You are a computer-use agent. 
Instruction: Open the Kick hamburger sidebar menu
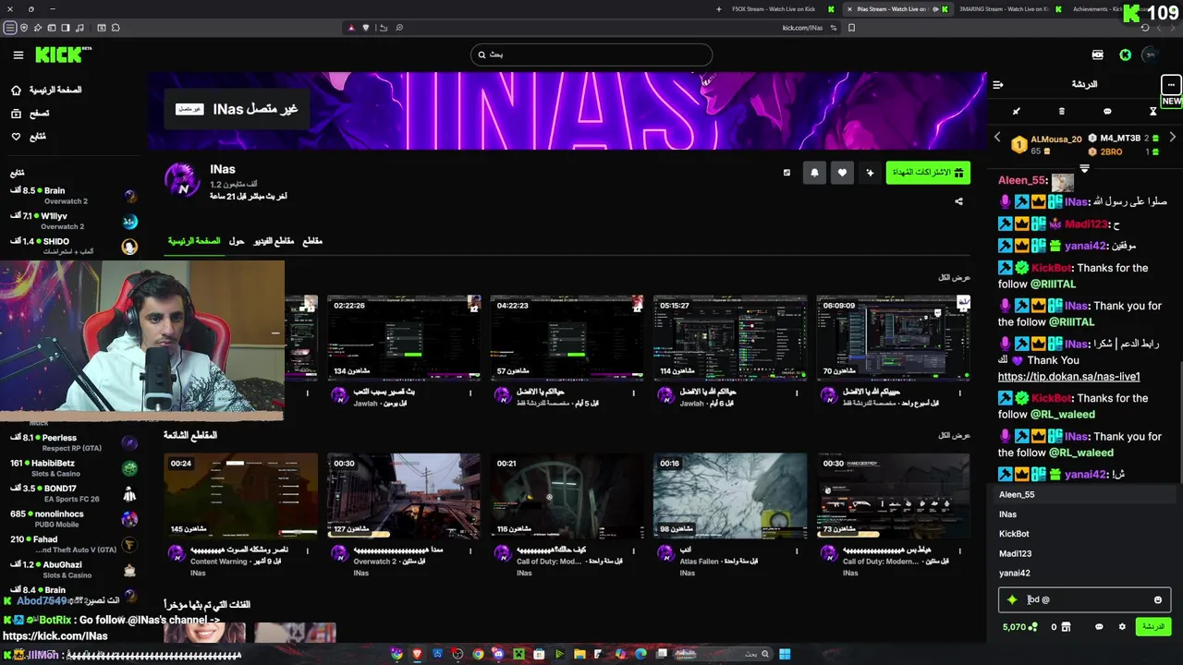18,55
